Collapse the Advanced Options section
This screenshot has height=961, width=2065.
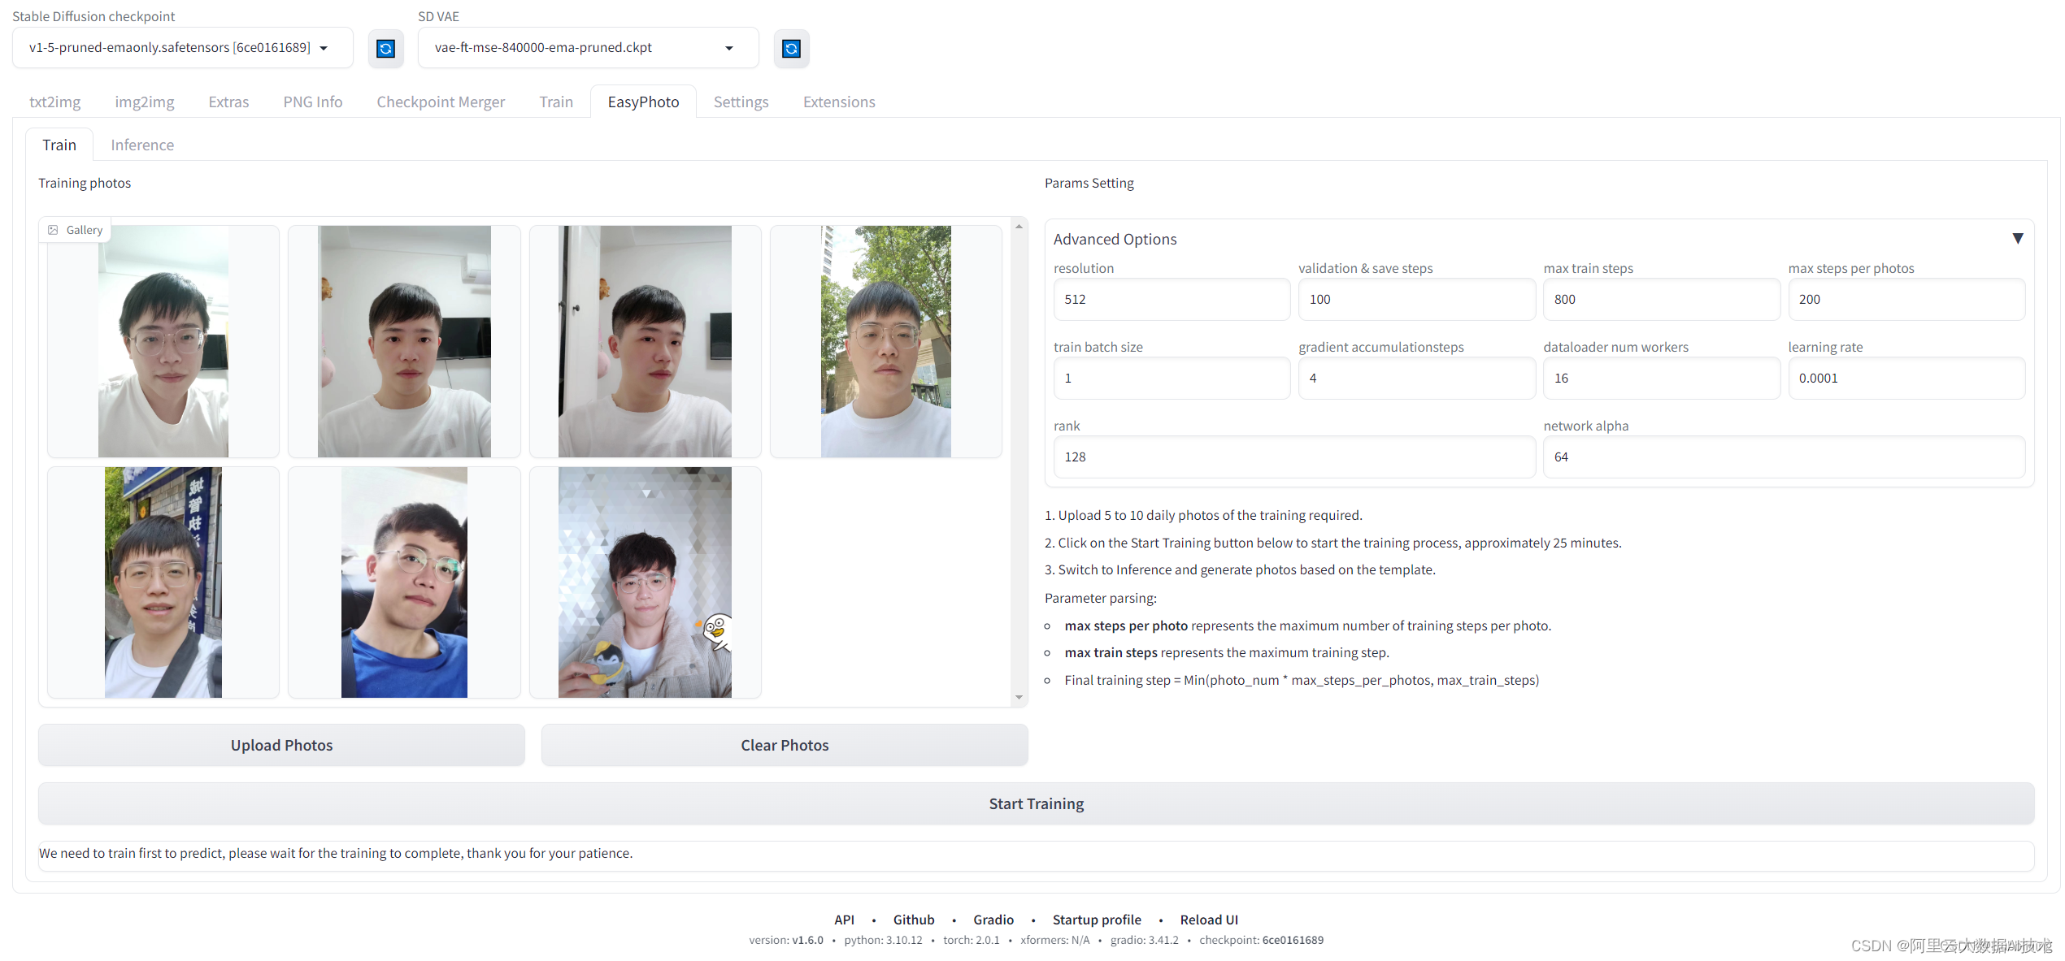2017,239
